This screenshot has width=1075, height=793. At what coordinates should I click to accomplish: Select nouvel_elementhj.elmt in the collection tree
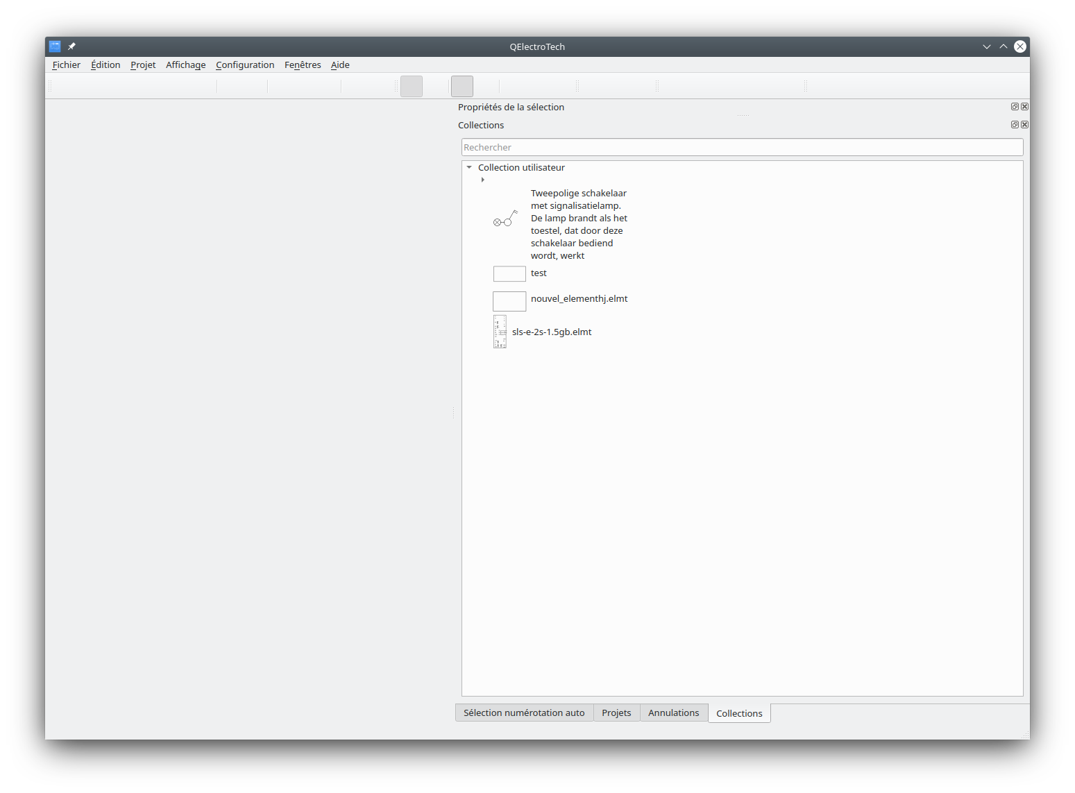click(x=579, y=299)
